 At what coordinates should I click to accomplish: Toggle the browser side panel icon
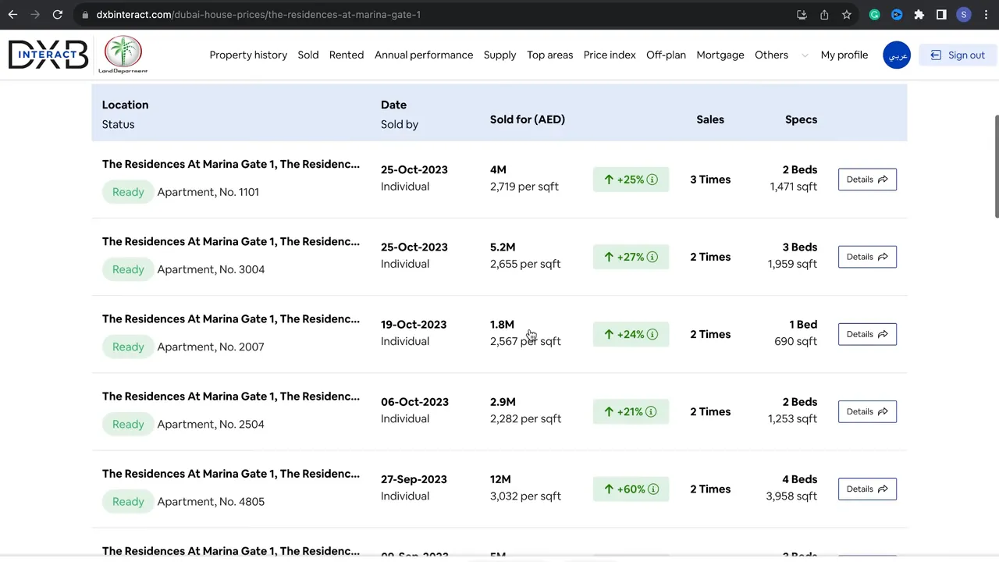point(941,15)
